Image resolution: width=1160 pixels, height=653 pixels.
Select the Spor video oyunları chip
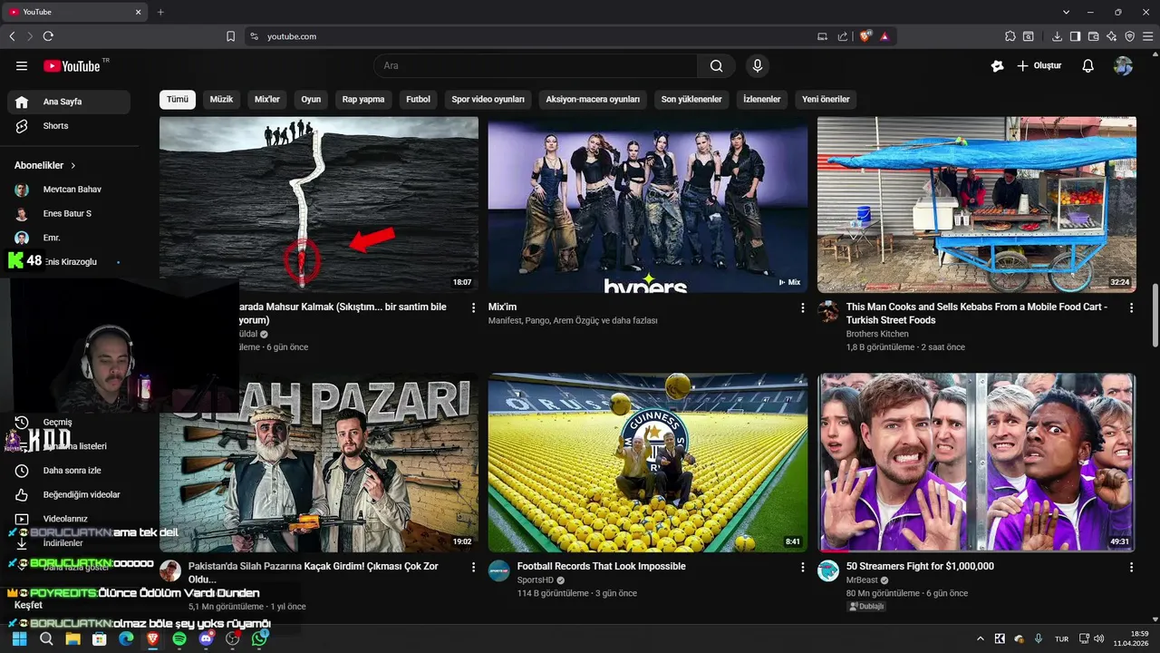click(488, 99)
